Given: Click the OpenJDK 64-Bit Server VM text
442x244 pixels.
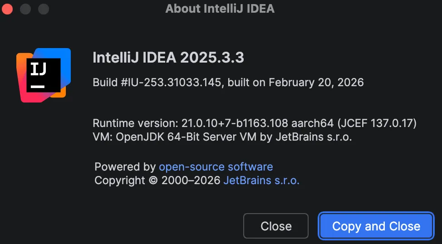Looking at the screenshot, I should [187, 137].
